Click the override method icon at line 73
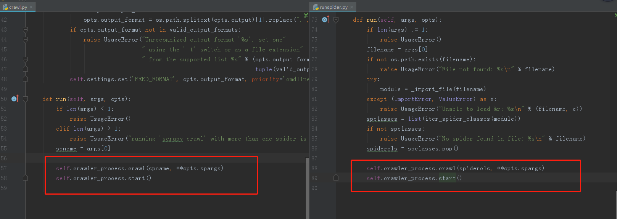Image resolution: width=617 pixels, height=219 pixels. (x=325, y=19)
